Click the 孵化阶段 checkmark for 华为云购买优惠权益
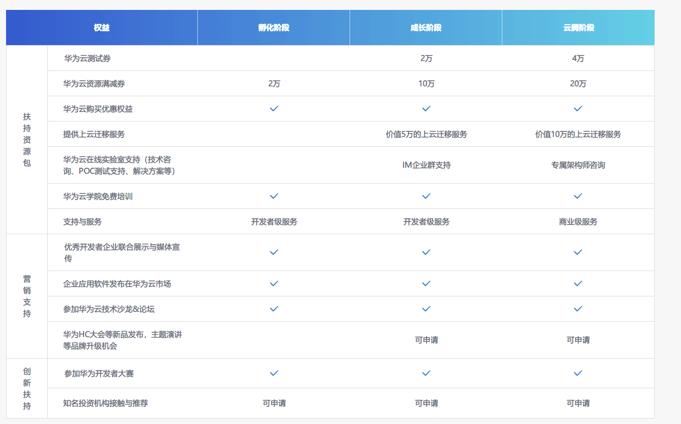 274,109
